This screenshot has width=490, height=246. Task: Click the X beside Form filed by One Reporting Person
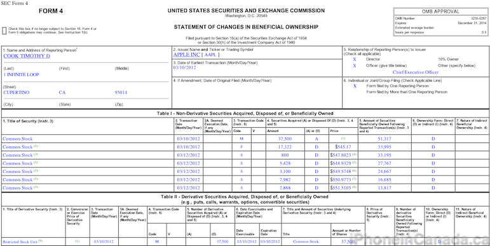(355, 86)
